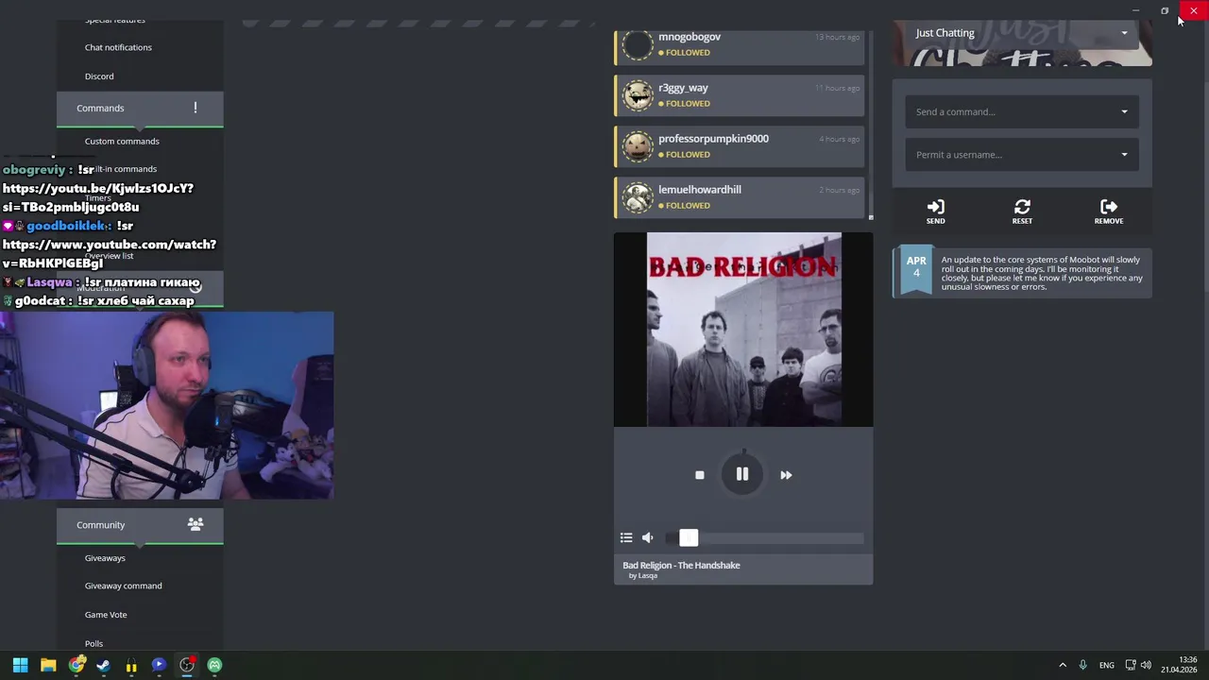Open the Game Vote page
Viewport: 1209px width, 680px height.
tap(106, 615)
